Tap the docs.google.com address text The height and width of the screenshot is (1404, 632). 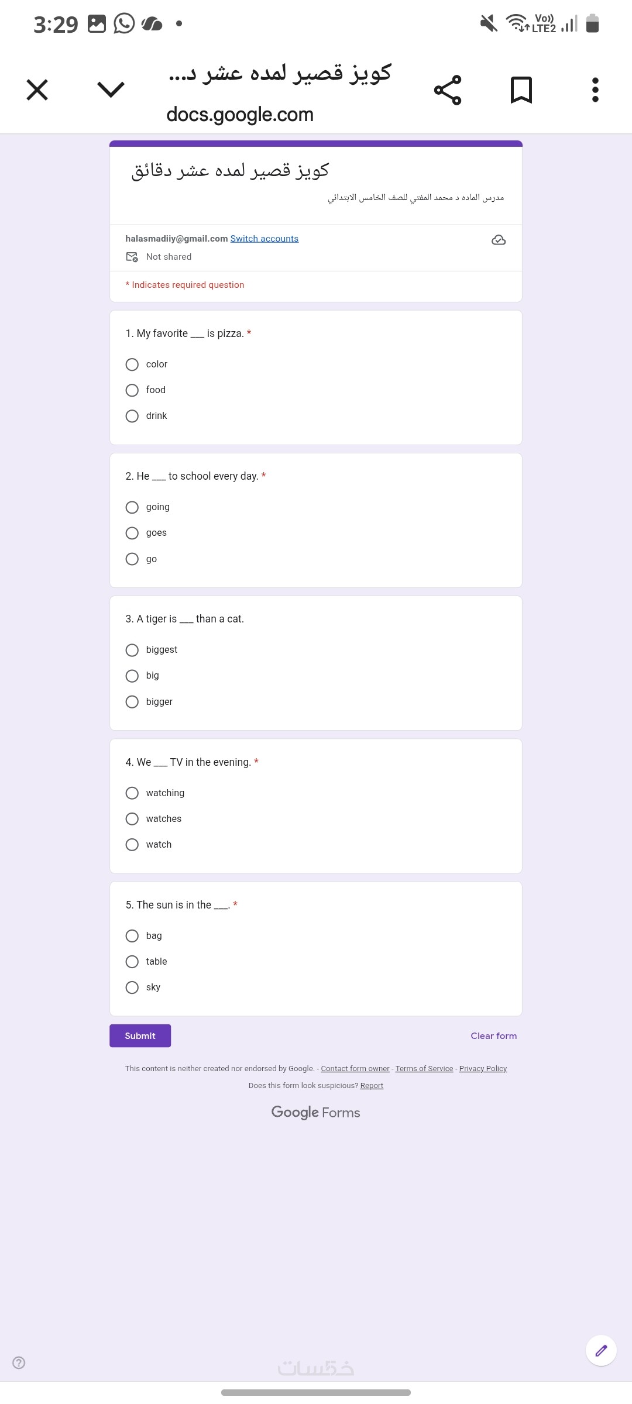coord(240,115)
